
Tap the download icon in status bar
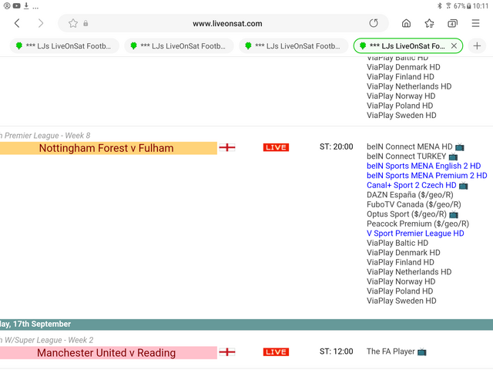tap(26, 5)
